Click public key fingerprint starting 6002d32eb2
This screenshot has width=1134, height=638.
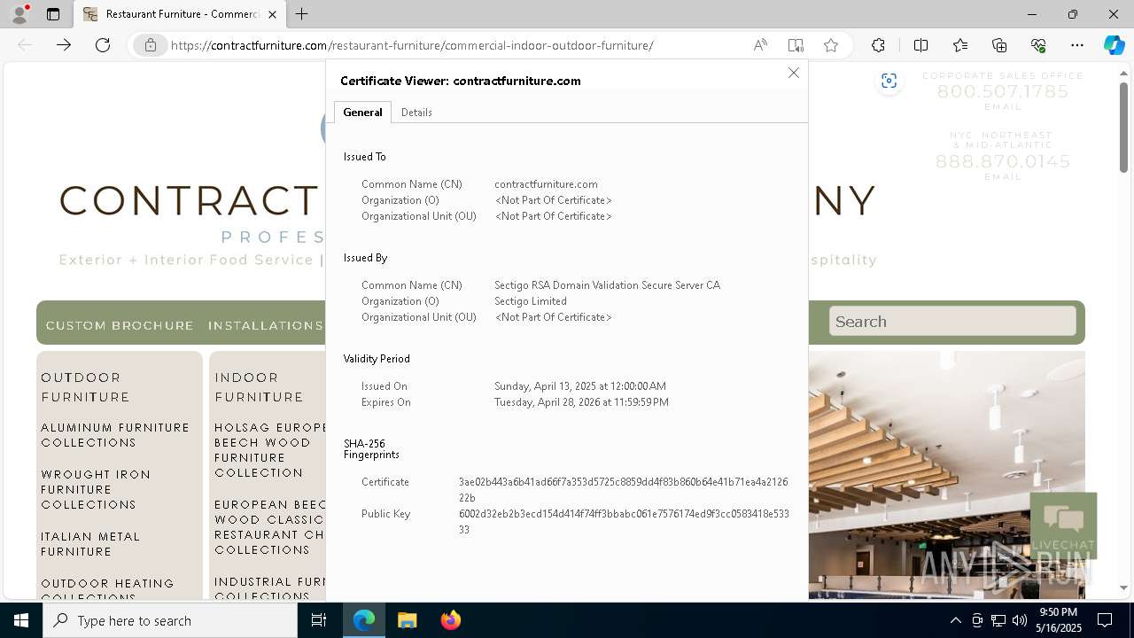(x=624, y=522)
